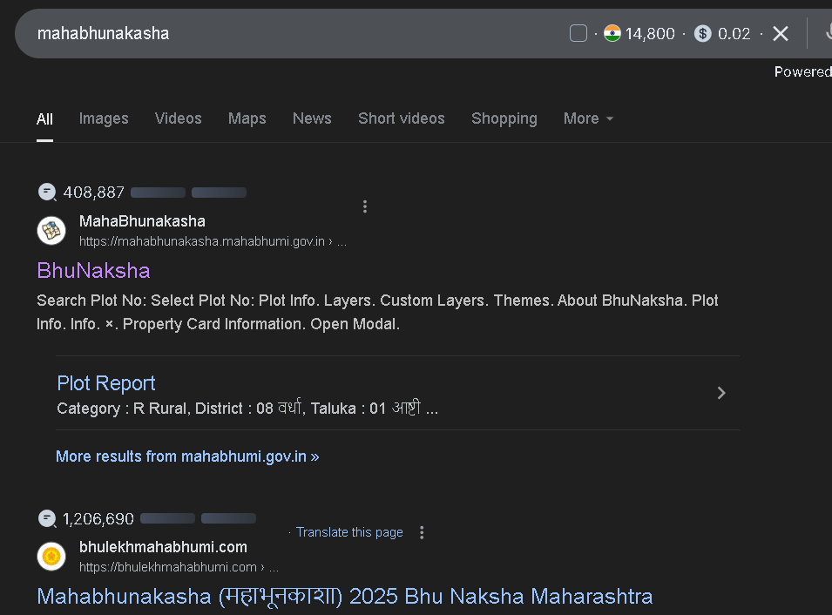
Task: Click the dollar coin icon beside 0.02
Action: (702, 33)
